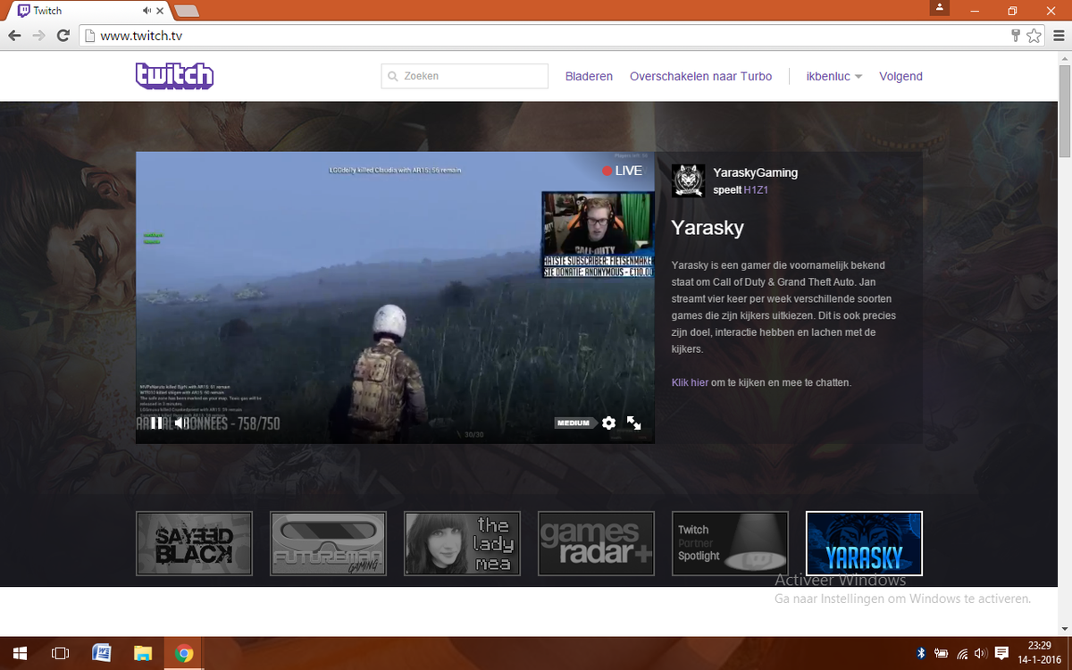Bookmark the page with the star icon
Image resolution: width=1072 pixels, height=670 pixels.
click(x=1034, y=36)
